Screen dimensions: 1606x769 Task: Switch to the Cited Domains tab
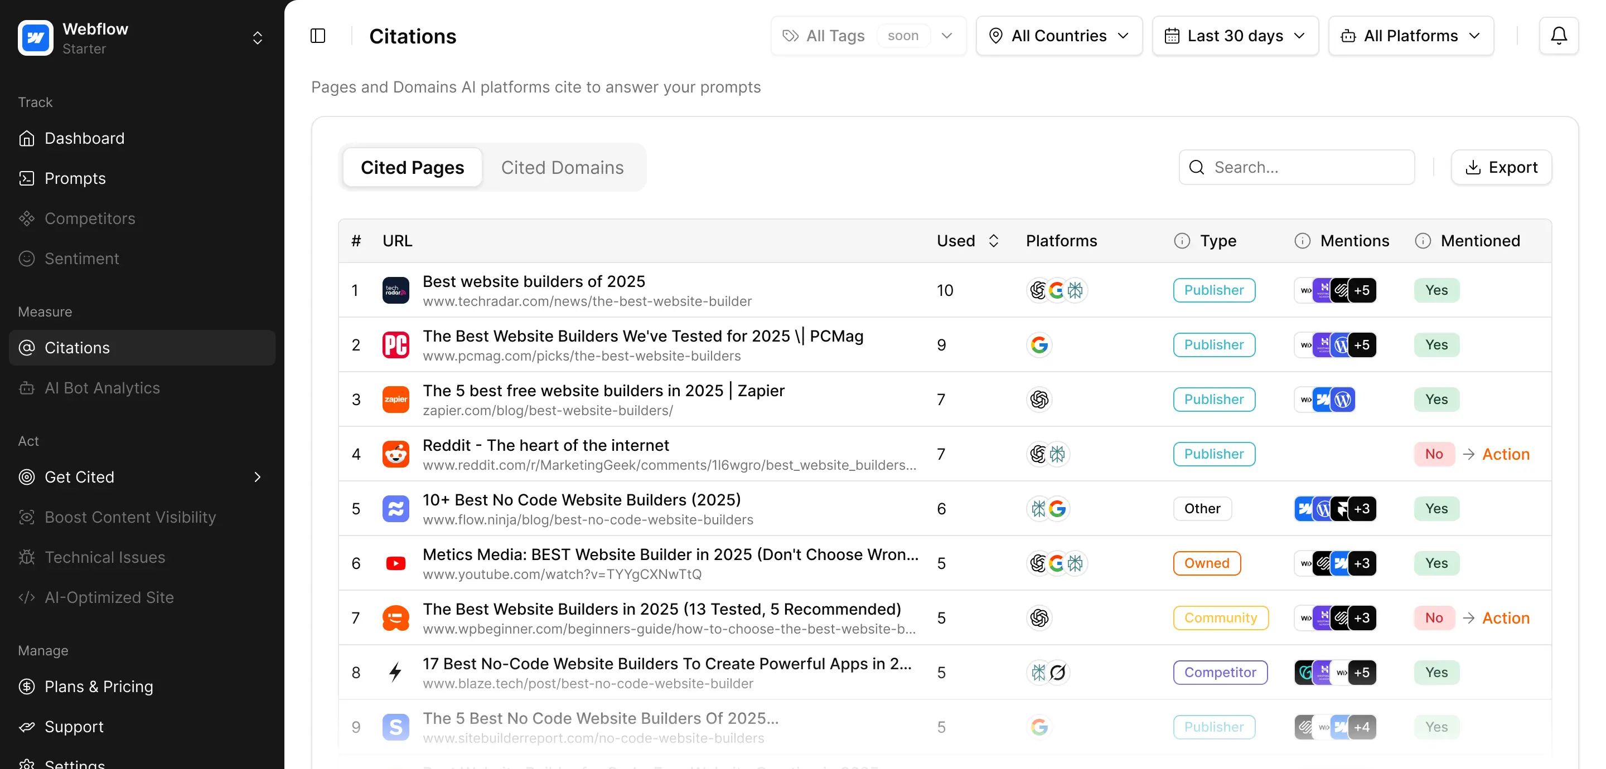tap(563, 167)
